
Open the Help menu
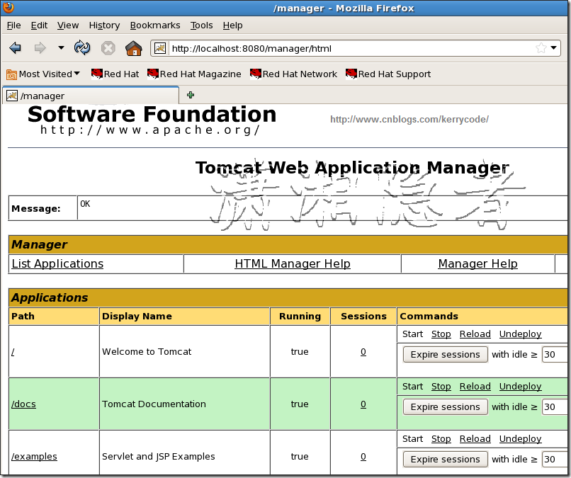click(x=232, y=25)
